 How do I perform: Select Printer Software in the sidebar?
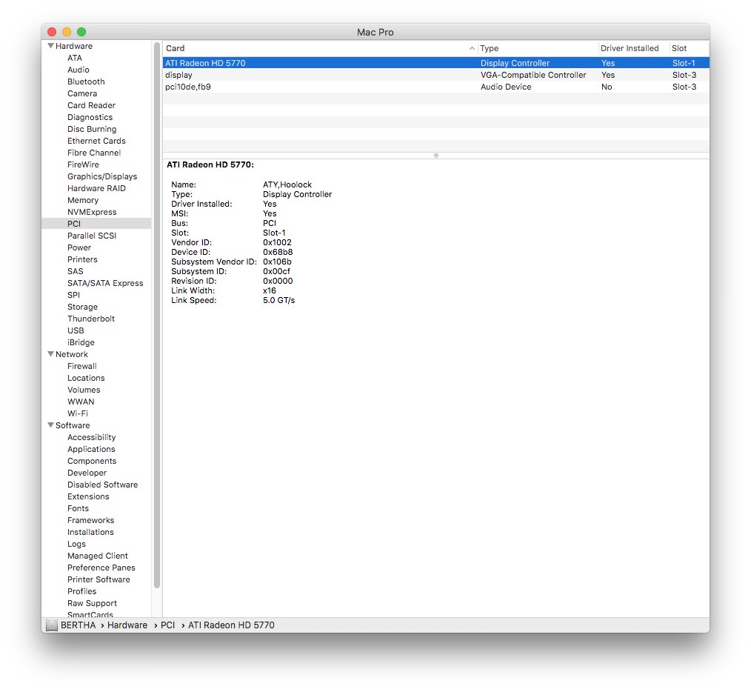(99, 579)
